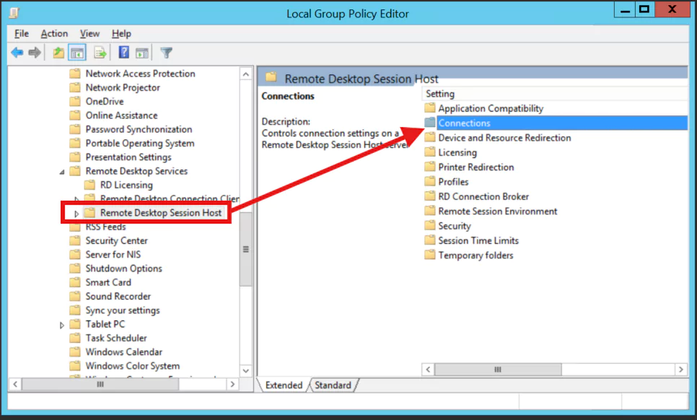Switch to the Standard tab
This screenshot has width=697, height=420.
tap(333, 385)
